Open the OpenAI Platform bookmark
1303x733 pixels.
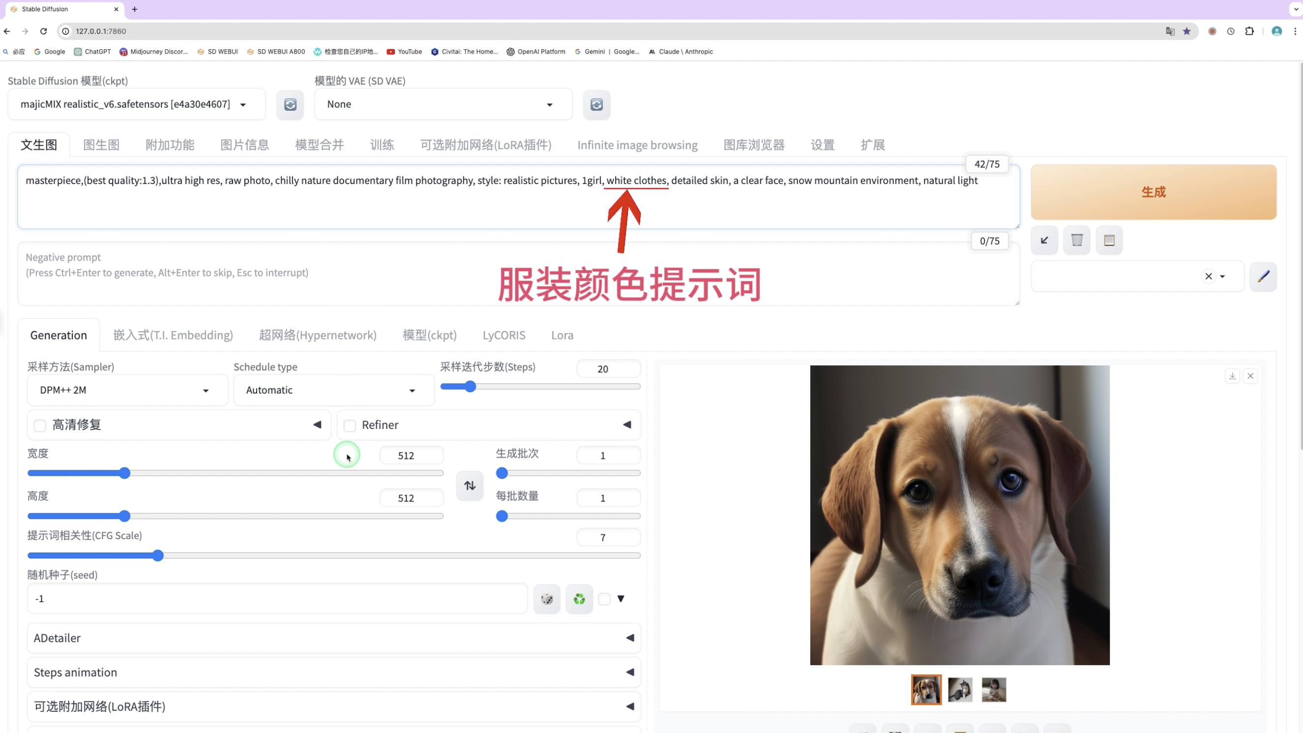(x=536, y=52)
